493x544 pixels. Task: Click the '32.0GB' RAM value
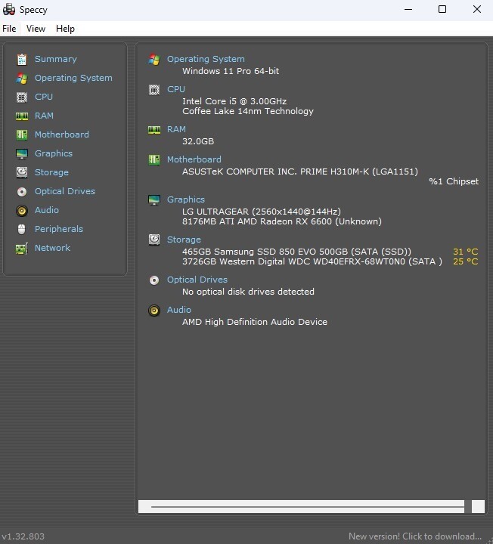[198, 141]
